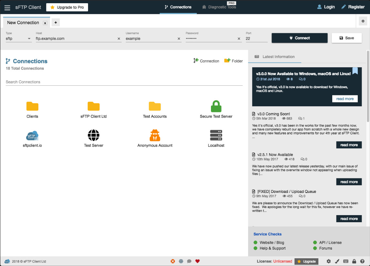Image resolution: width=370 pixels, height=266 pixels.
Task: Click the 18 Total Connections text
Action: click(x=25, y=68)
